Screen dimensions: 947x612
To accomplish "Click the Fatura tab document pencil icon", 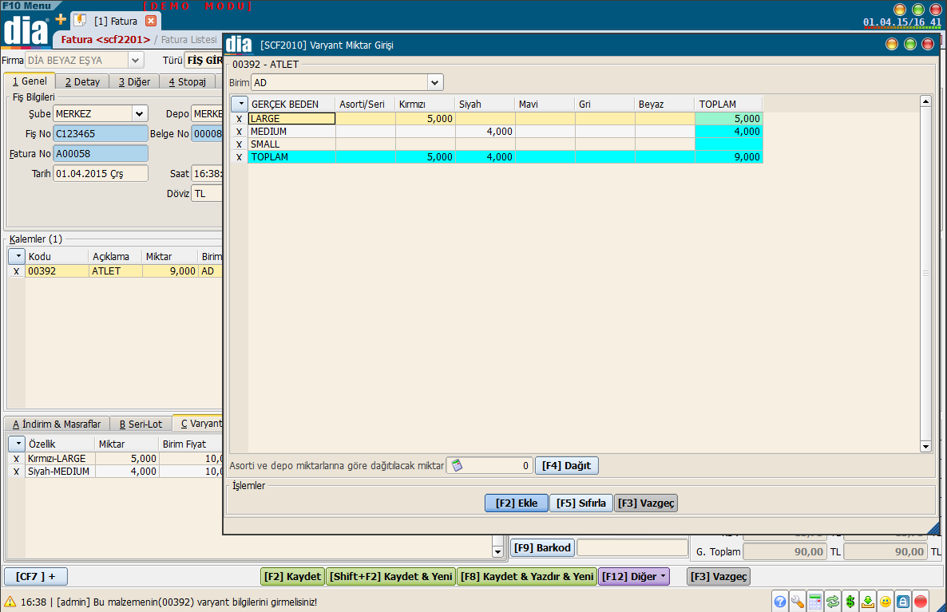I will click(x=80, y=21).
